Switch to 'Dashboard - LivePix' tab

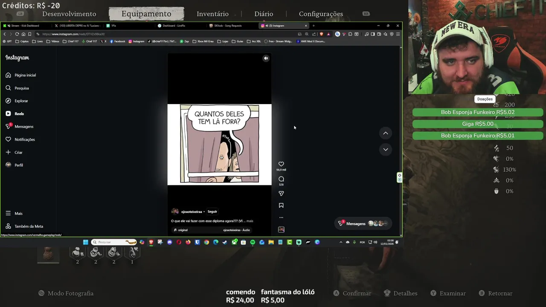179,26
